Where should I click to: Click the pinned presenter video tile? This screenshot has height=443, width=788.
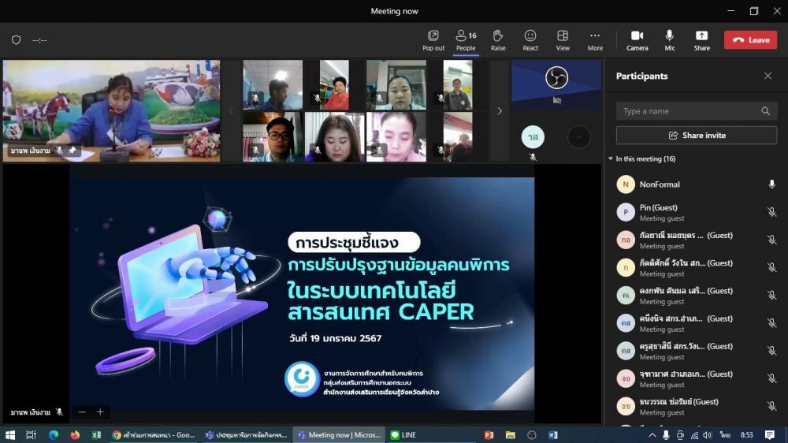click(x=111, y=110)
